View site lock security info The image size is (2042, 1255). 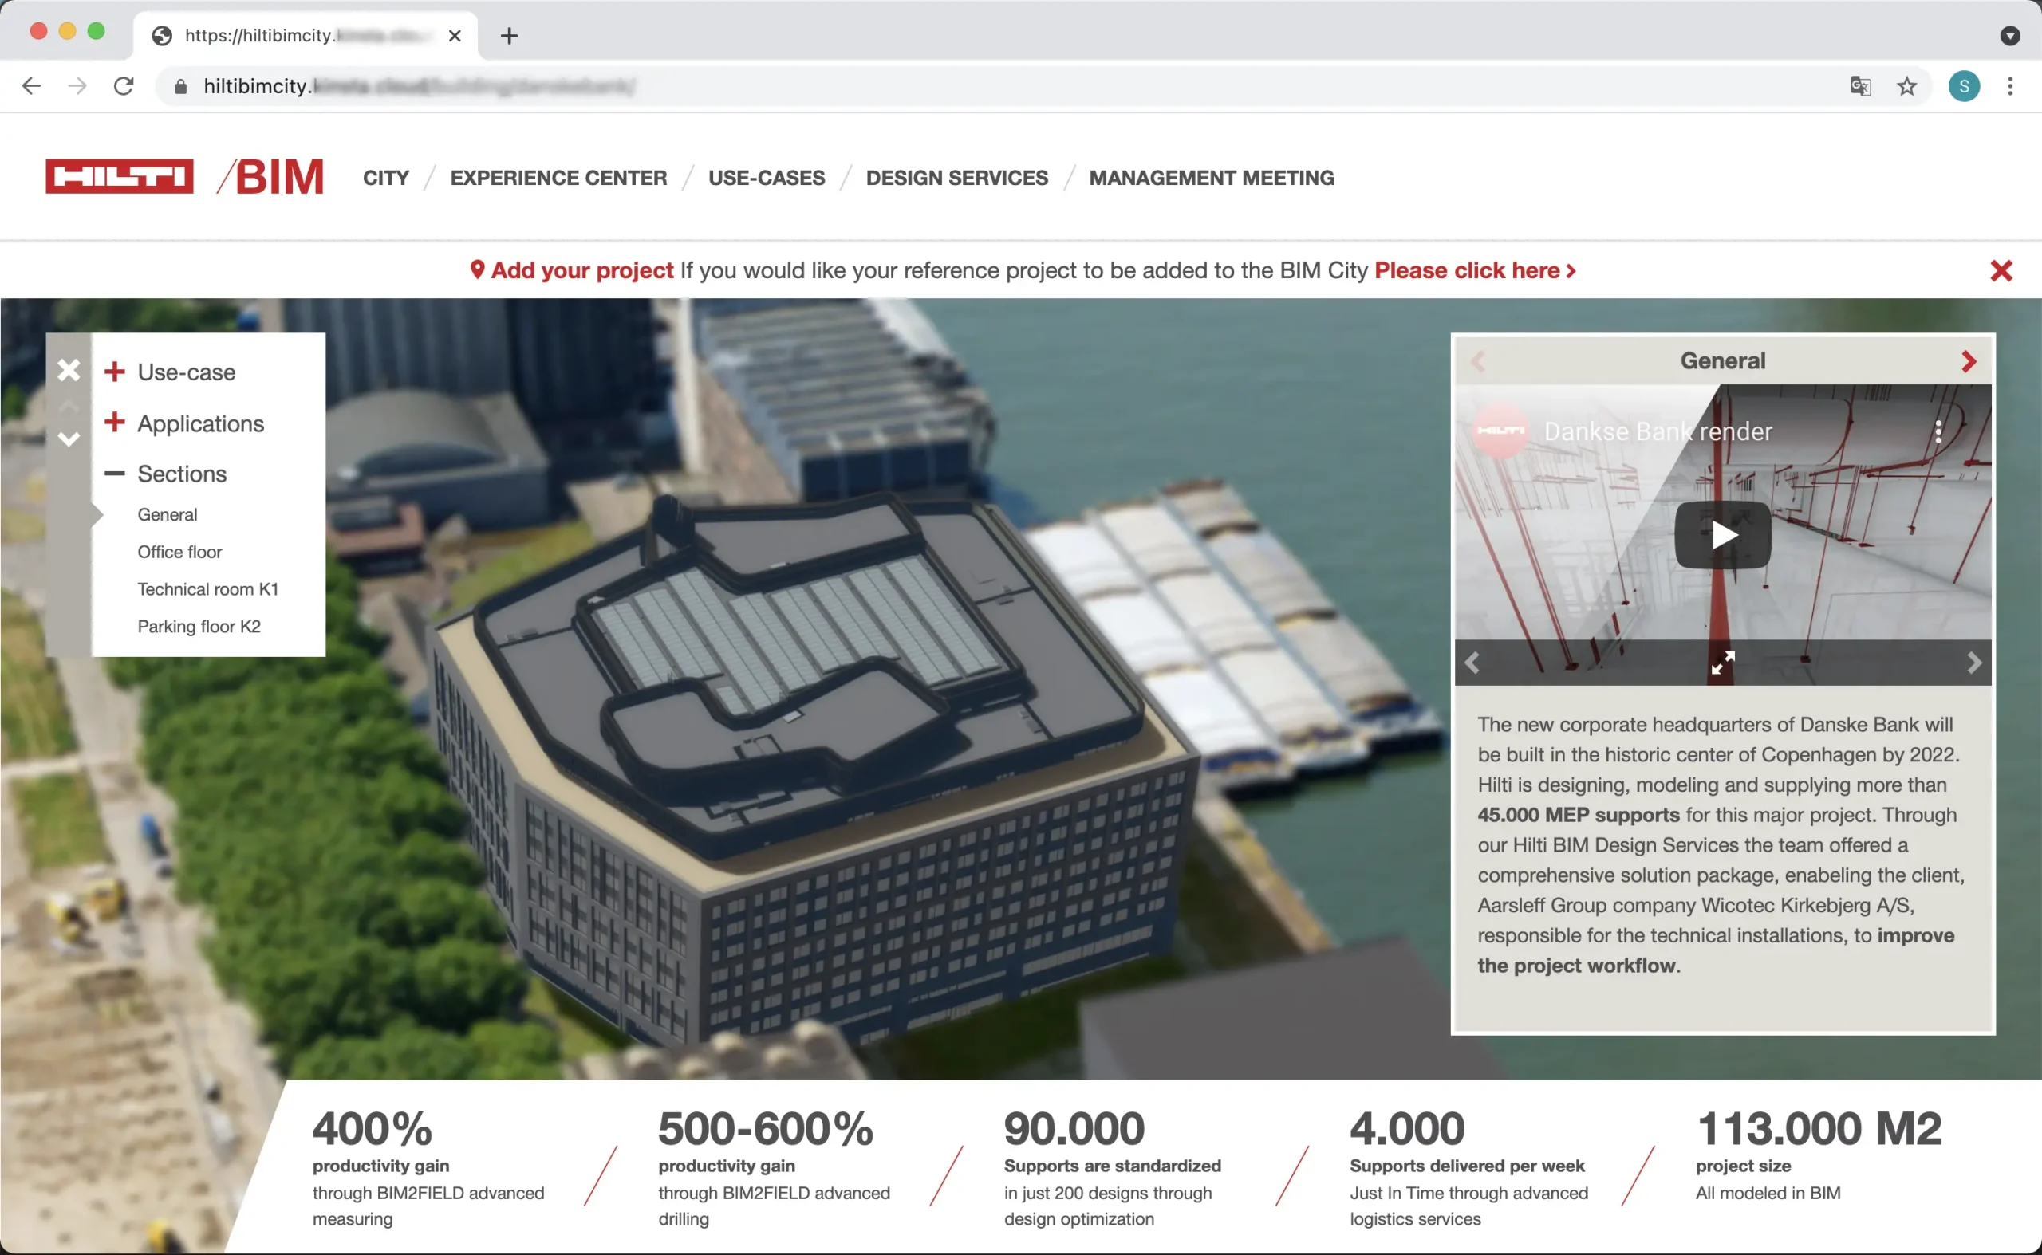click(180, 86)
